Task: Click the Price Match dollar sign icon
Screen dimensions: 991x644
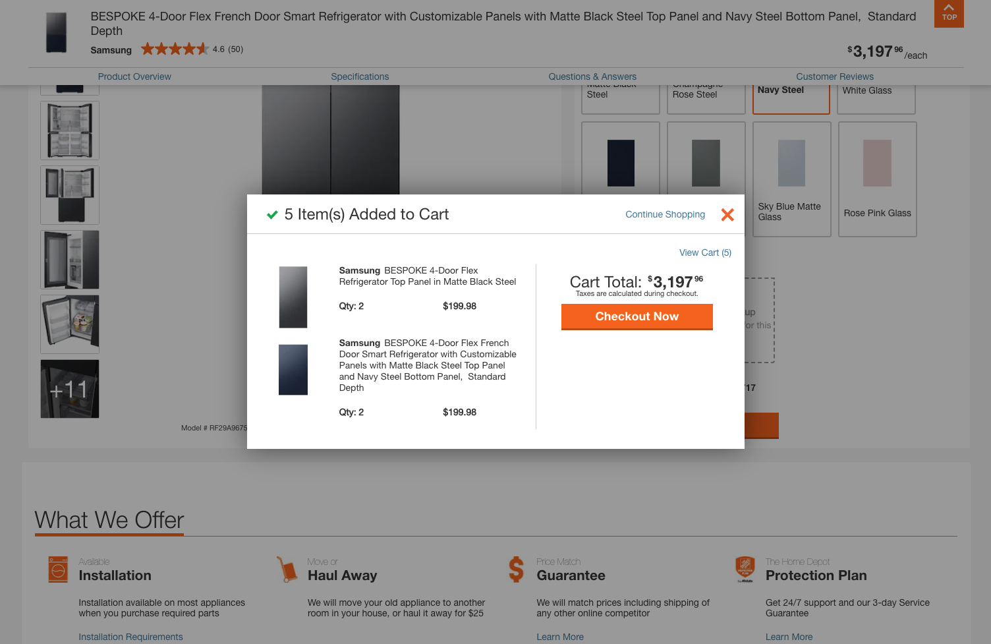Action: click(x=516, y=570)
